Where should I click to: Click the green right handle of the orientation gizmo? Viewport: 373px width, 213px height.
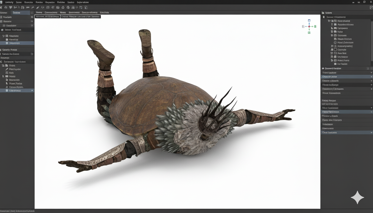(315, 26)
